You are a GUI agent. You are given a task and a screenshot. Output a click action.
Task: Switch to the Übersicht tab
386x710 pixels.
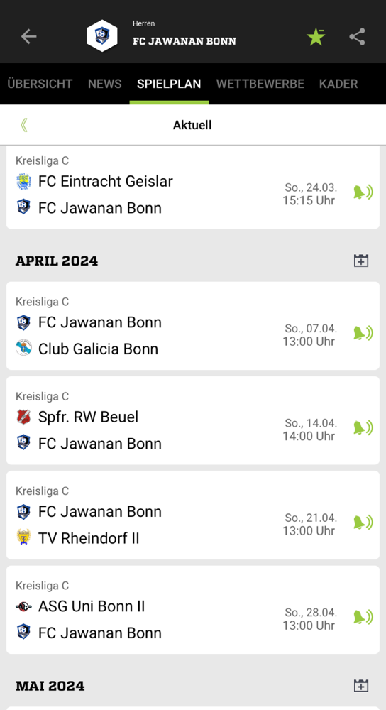pos(40,84)
